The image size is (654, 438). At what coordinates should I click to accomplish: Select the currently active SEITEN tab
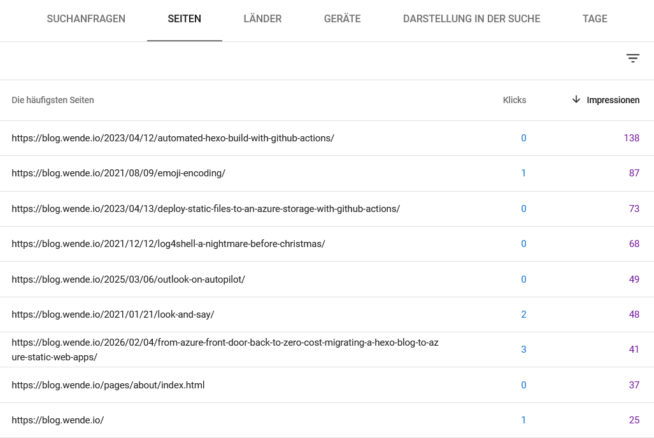pos(184,18)
